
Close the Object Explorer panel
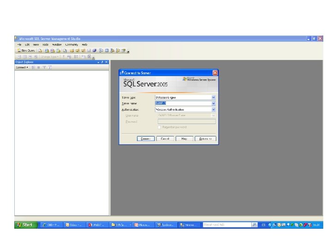(x=107, y=62)
